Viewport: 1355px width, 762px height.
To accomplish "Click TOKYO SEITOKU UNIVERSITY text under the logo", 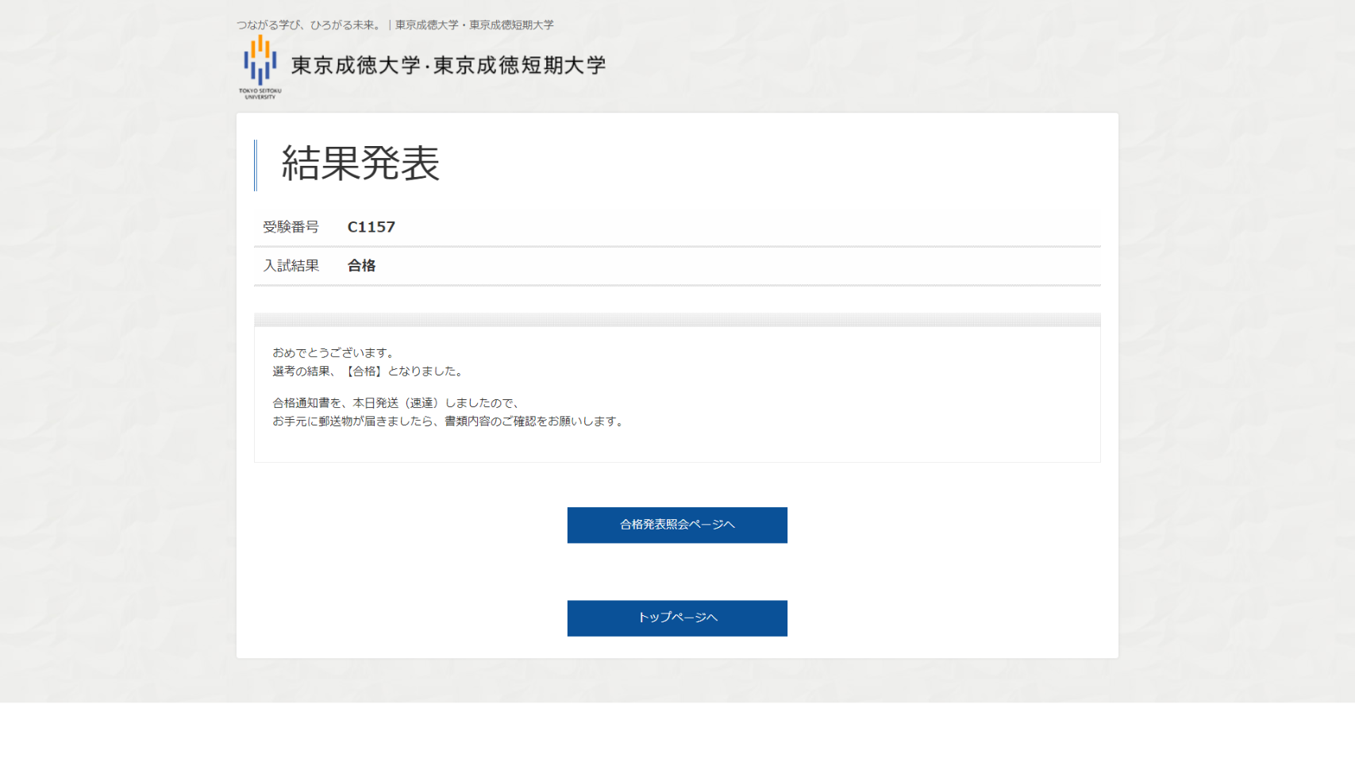I will (260, 94).
